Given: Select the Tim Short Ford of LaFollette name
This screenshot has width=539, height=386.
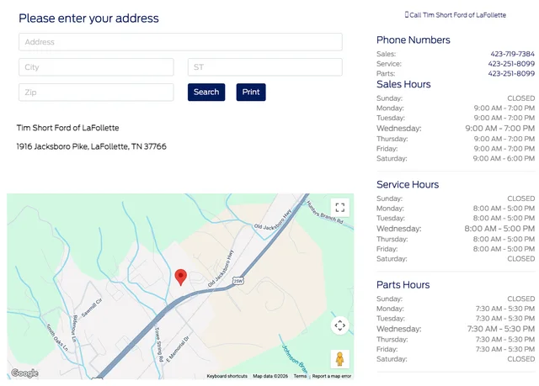Looking at the screenshot, I should tap(67, 128).
